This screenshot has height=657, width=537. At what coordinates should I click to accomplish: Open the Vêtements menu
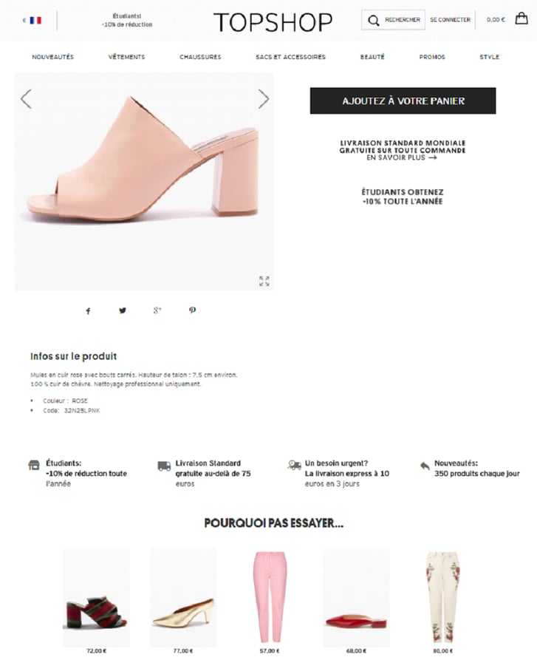(x=126, y=57)
